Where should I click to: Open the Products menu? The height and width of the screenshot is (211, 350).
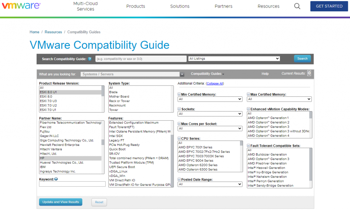click(x=136, y=6)
